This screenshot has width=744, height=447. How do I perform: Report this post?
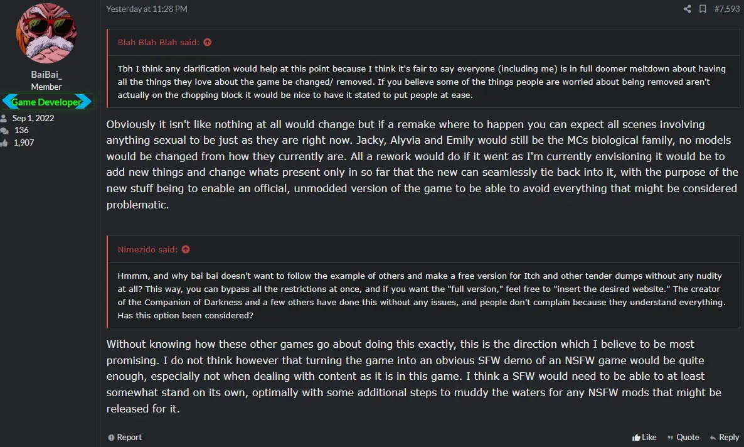click(125, 437)
